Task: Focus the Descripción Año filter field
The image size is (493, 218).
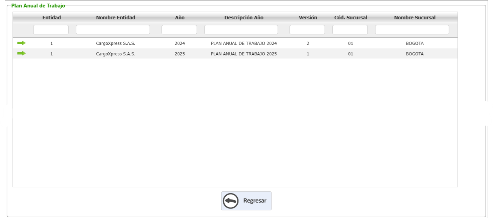Action: (x=241, y=30)
